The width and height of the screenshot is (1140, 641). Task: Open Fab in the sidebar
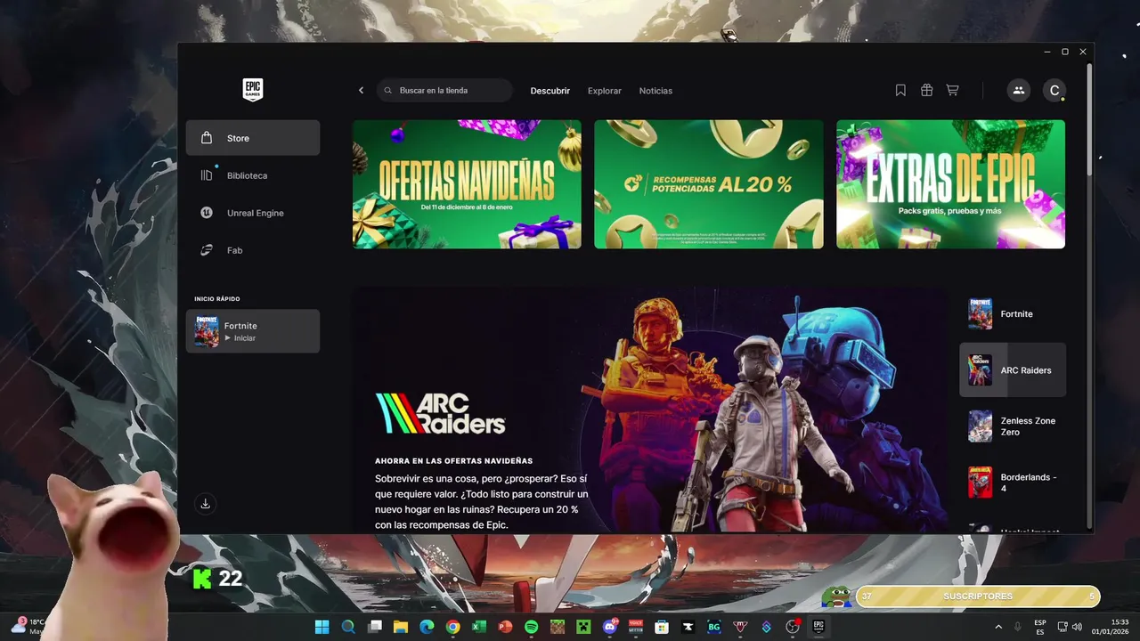click(x=253, y=250)
